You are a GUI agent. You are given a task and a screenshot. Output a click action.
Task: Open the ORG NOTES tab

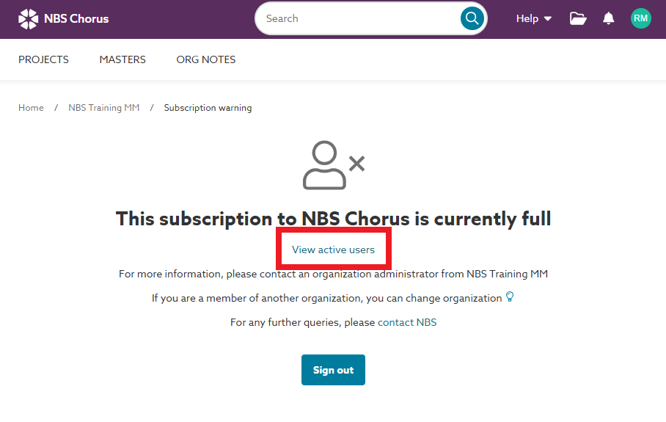point(206,59)
